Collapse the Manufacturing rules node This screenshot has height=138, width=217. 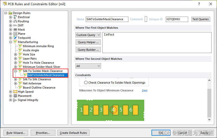10,42
